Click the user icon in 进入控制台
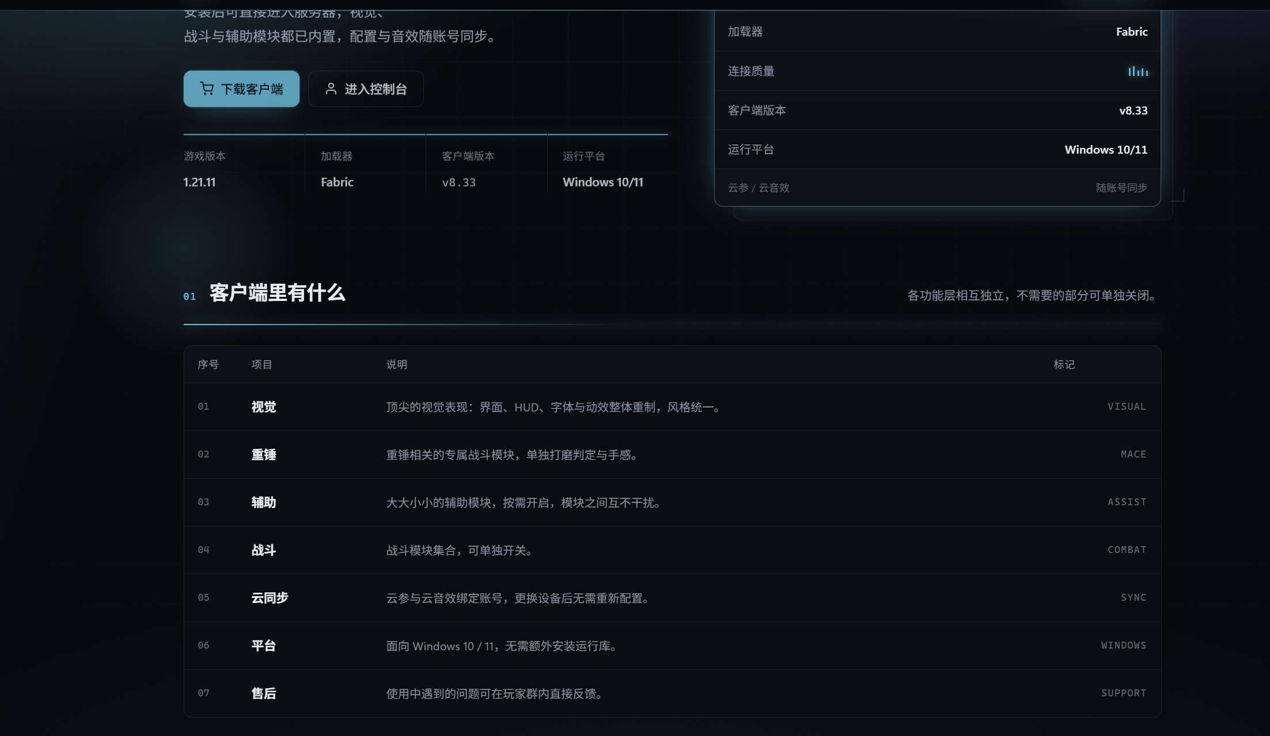This screenshot has height=736, width=1270. click(x=331, y=89)
